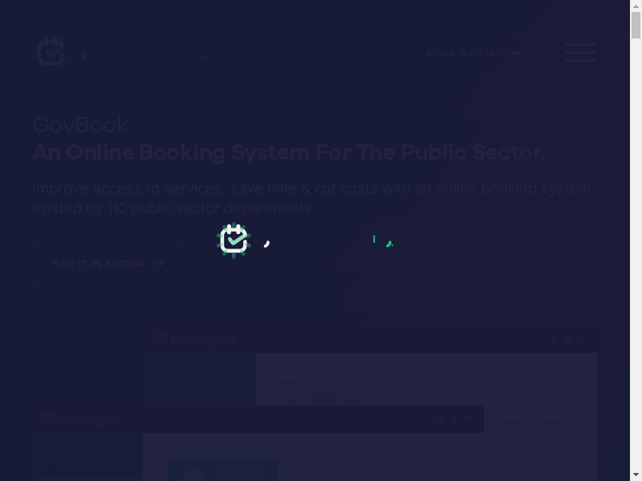Click the 'An Online Booking System' headline
The image size is (642, 481).
(x=288, y=152)
